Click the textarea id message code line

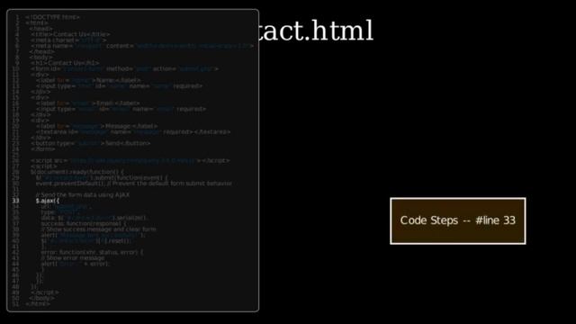tap(133, 132)
